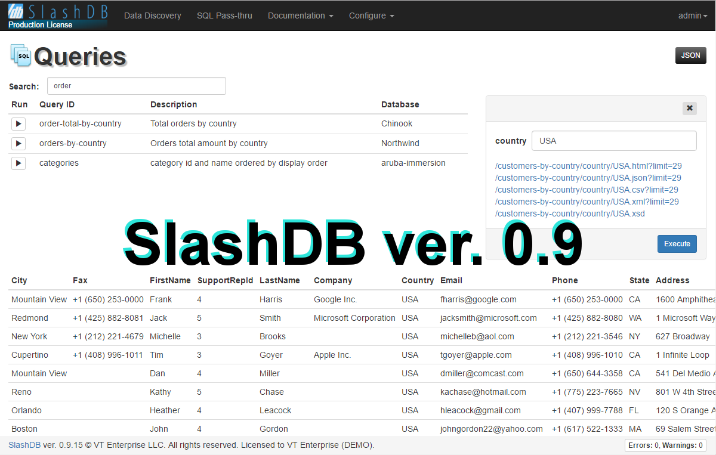
Task: Click the 627 Broadway address cell
Action: [x=683, y=337]
